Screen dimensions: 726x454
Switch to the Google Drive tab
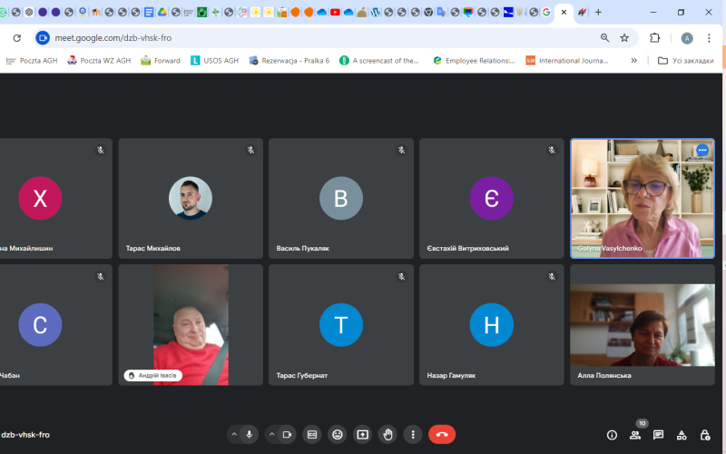162,12
